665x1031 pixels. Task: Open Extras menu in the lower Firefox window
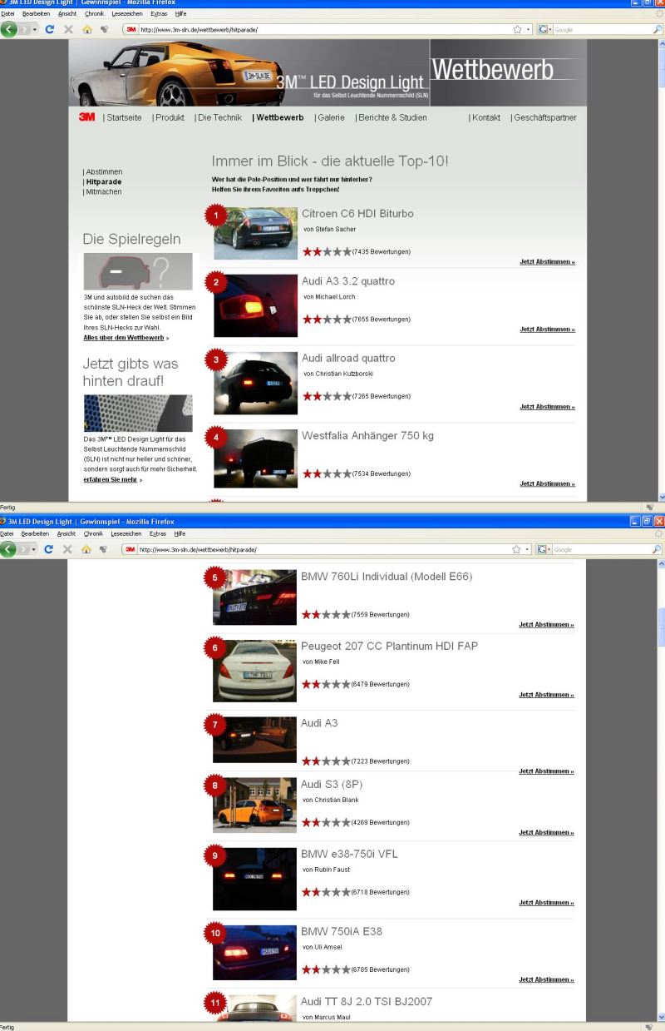coord(158,533)
